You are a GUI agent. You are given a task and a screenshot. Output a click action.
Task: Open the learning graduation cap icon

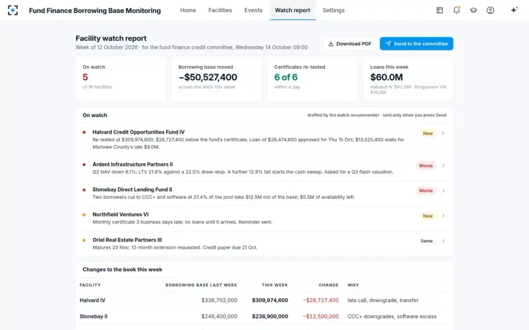point(473,10)
